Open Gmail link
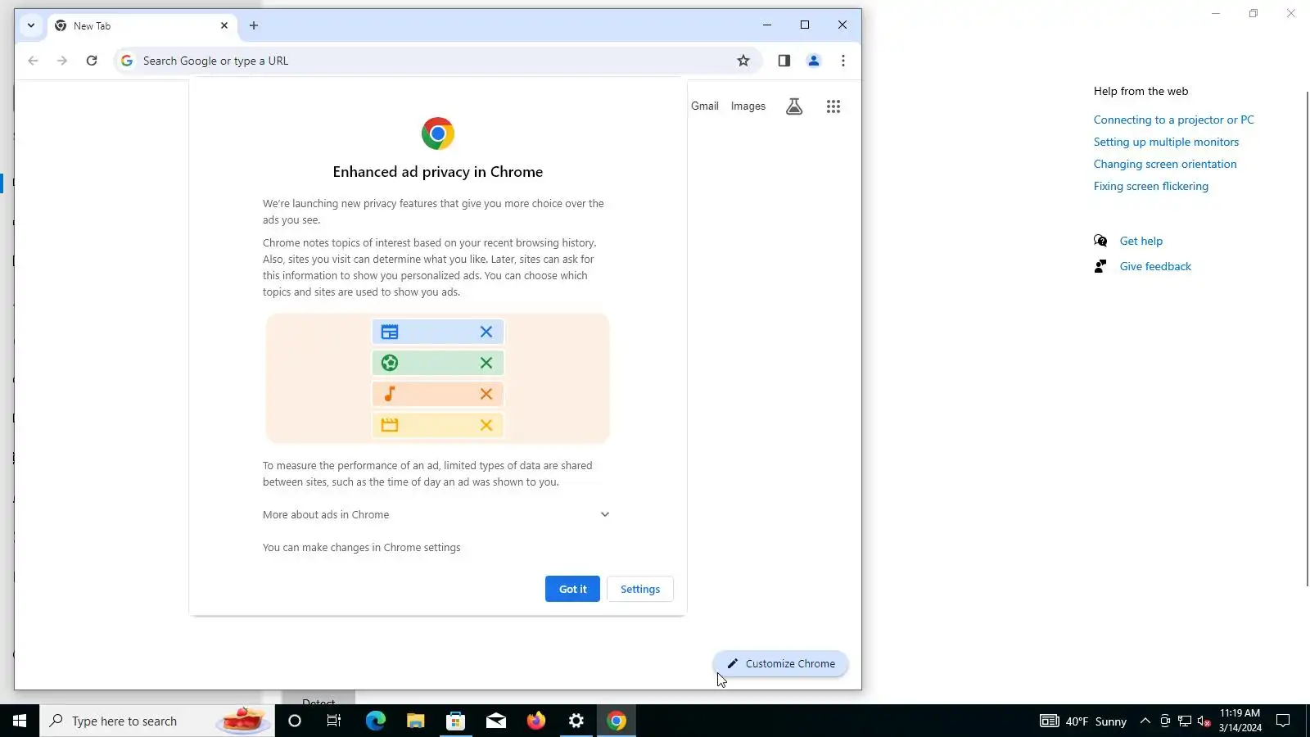The height and width of the screenshot is (737, 1310). point(705,106)
